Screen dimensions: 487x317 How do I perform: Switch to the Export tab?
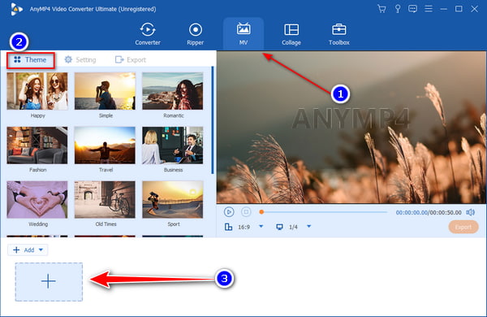tap(131, 59)
